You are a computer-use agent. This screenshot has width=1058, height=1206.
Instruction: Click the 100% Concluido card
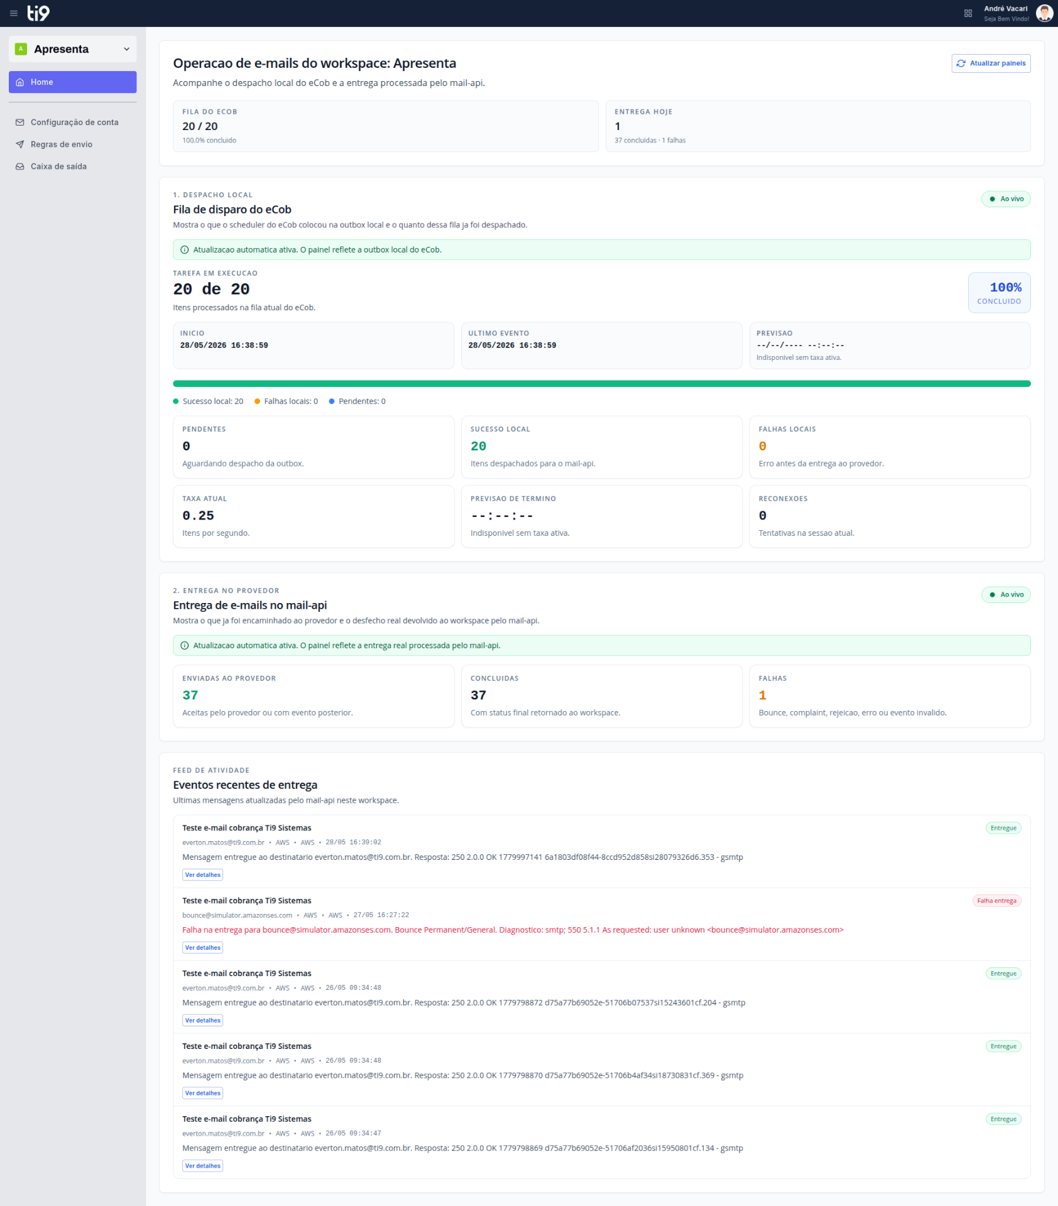[x=999, y=293]
